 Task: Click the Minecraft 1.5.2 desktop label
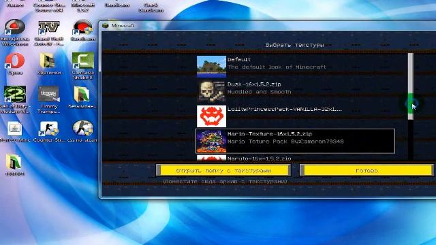coord(82,7)
